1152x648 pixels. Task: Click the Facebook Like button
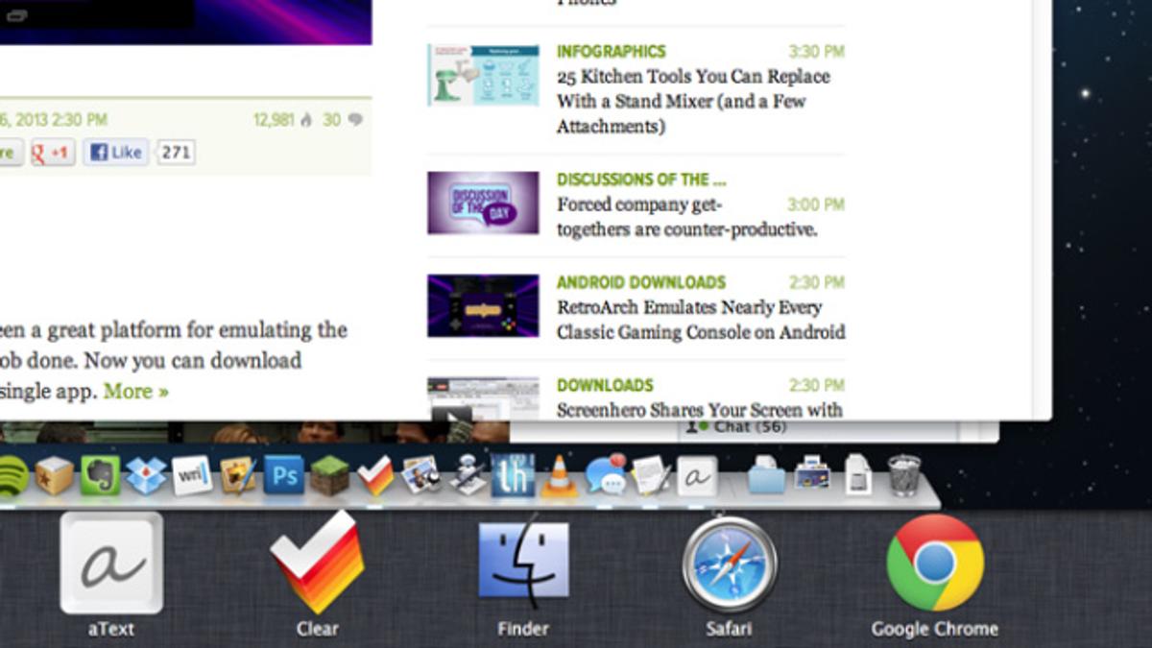116,152
